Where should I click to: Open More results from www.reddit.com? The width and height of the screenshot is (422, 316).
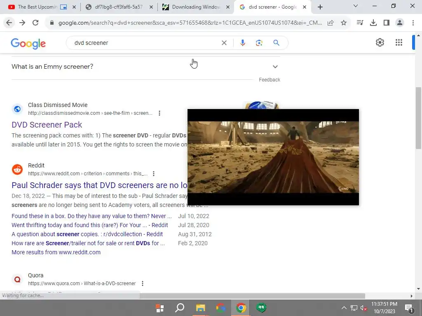[56, 252]
